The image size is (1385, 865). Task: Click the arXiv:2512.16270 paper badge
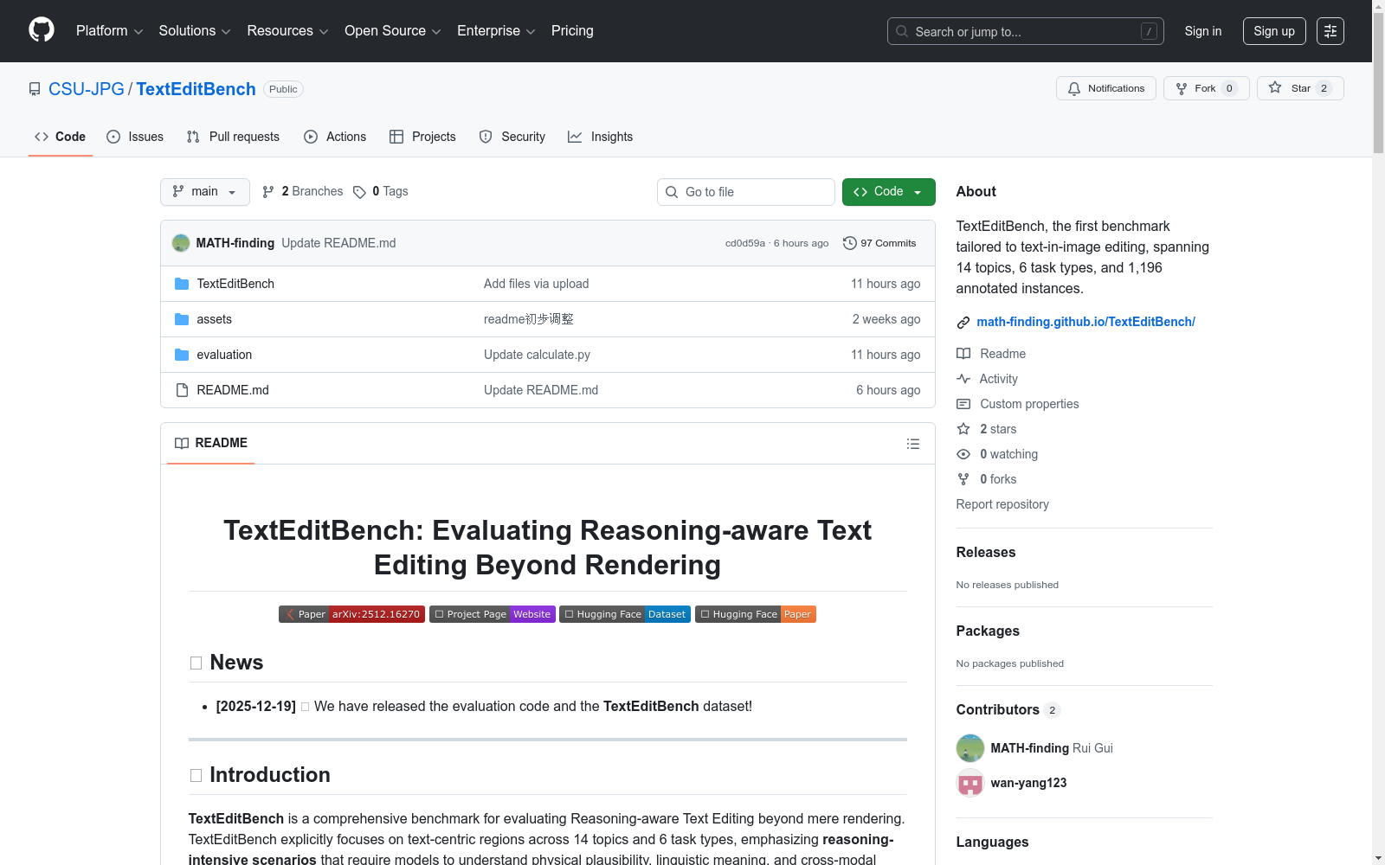click(351, 614)
